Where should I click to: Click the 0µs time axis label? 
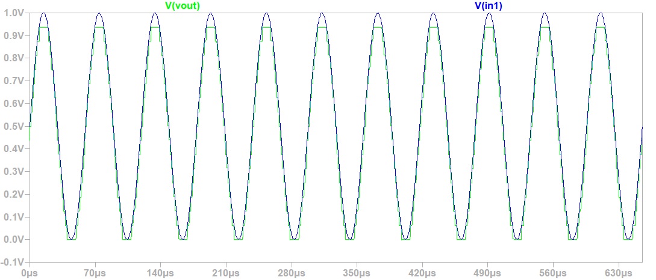(30, 273)
